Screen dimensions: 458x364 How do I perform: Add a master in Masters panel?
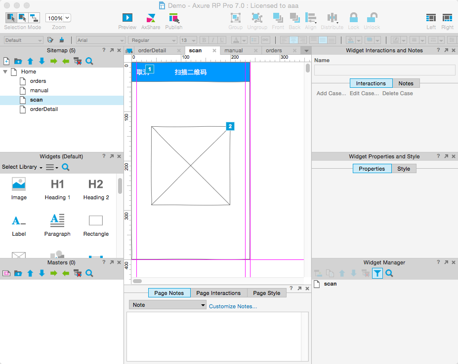point(6,273)
